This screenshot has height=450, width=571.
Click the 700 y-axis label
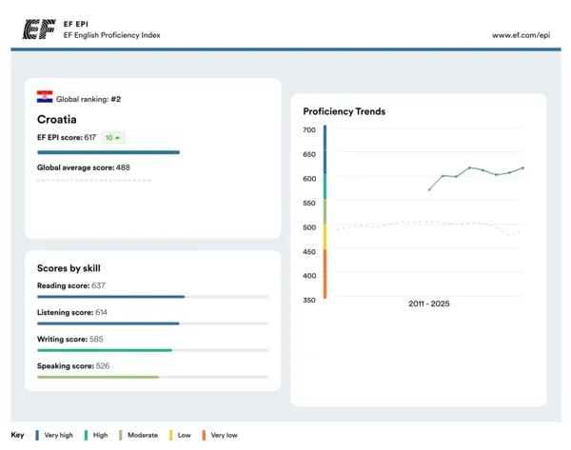click(x=309, y=130)
